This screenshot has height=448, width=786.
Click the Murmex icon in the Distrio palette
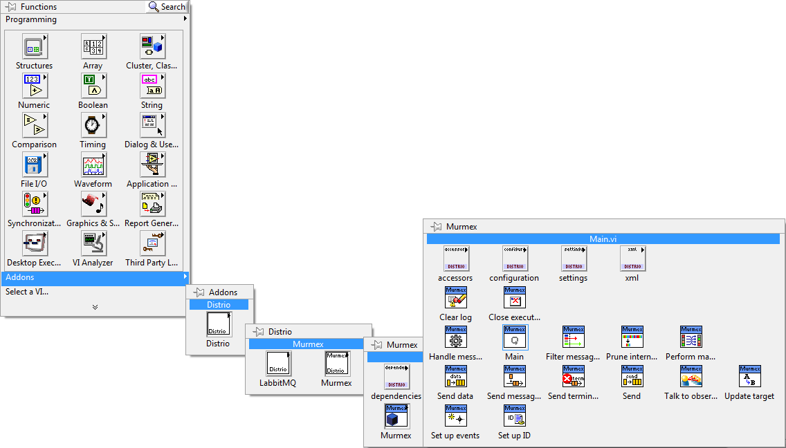[338, 364]
